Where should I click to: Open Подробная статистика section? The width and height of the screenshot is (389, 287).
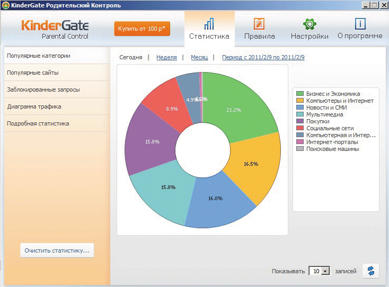pos(57,123)
